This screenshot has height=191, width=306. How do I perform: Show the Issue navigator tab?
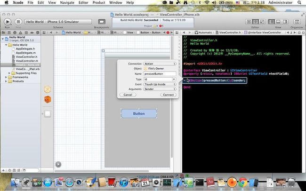[21, 32]
